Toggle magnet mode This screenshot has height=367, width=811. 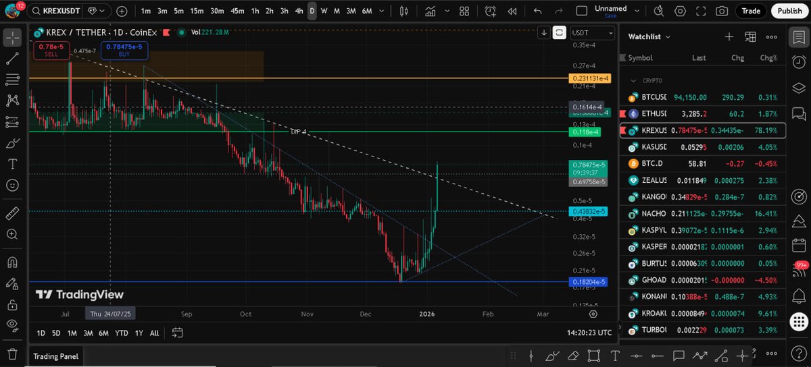[12, 262]
